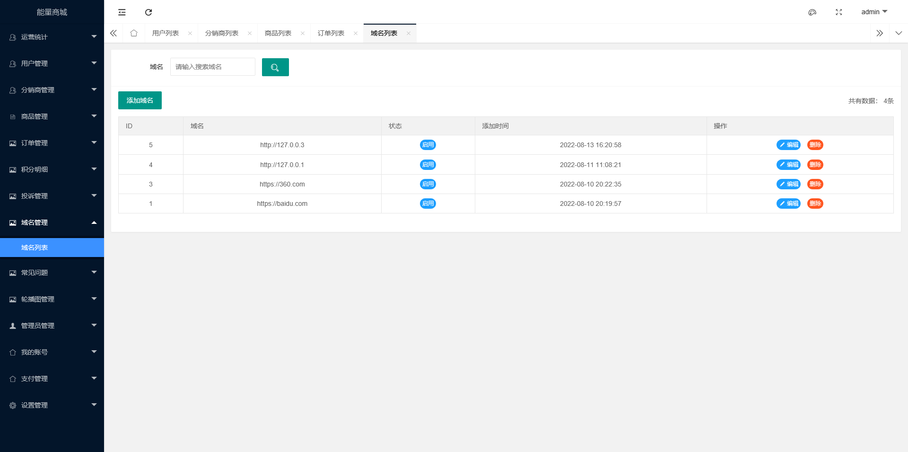This screenshot has width=908, height=452.
Task: Switch to the 分销商列表 tab
Action: coord(222,33)
